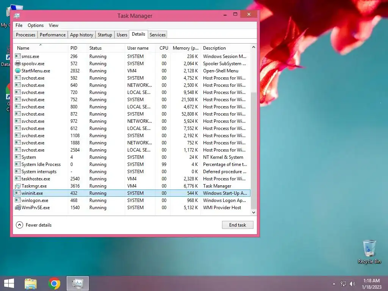Viewport: 388px width, 291px height.
Task: Click the volume speaker tray icon
Action: (352, 283)
